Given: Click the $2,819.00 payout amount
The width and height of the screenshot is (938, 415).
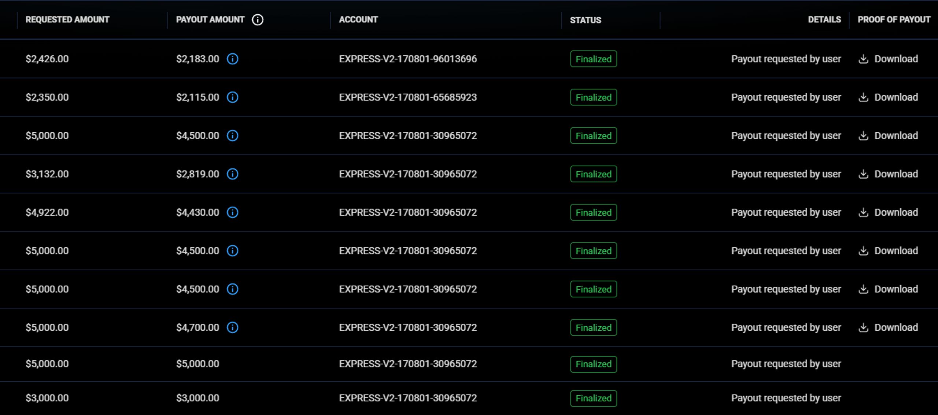Looking at the screenshot, I should [197, 174].
